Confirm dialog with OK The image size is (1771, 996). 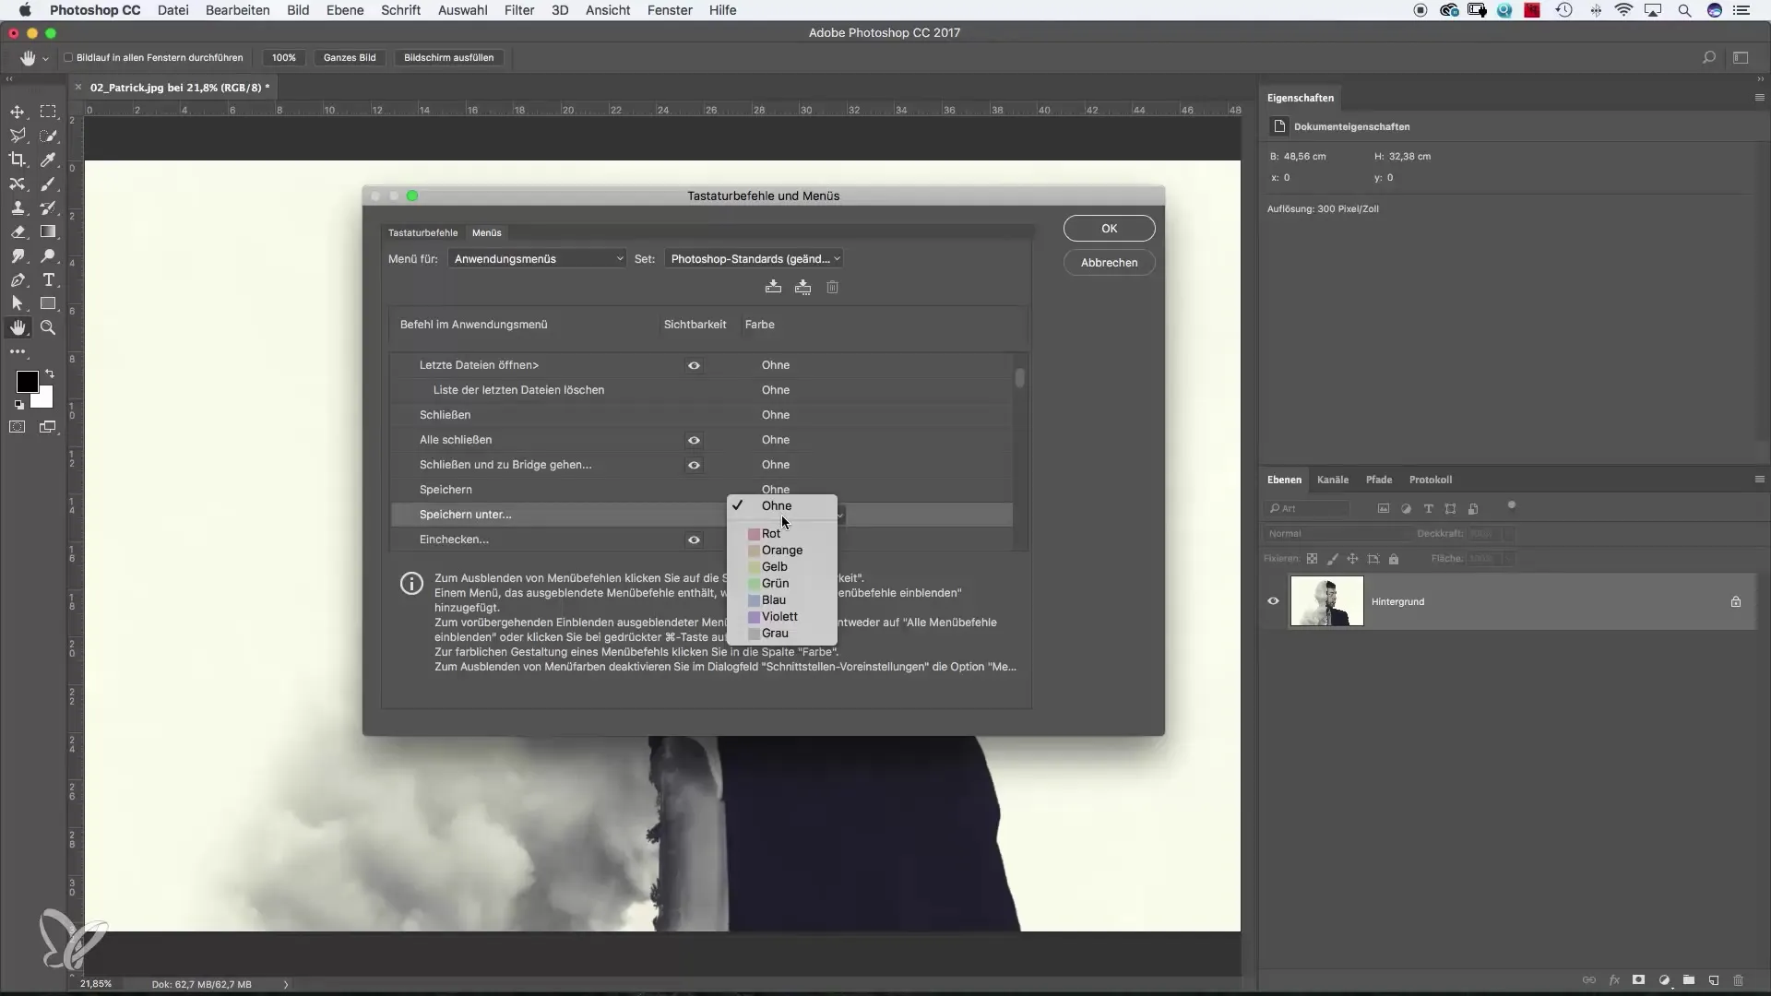coord(1109,229)
